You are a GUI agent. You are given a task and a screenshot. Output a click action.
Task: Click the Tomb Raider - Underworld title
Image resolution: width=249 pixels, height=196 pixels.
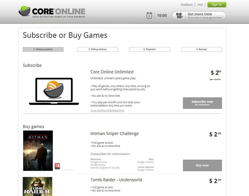(x=116, y=180)
